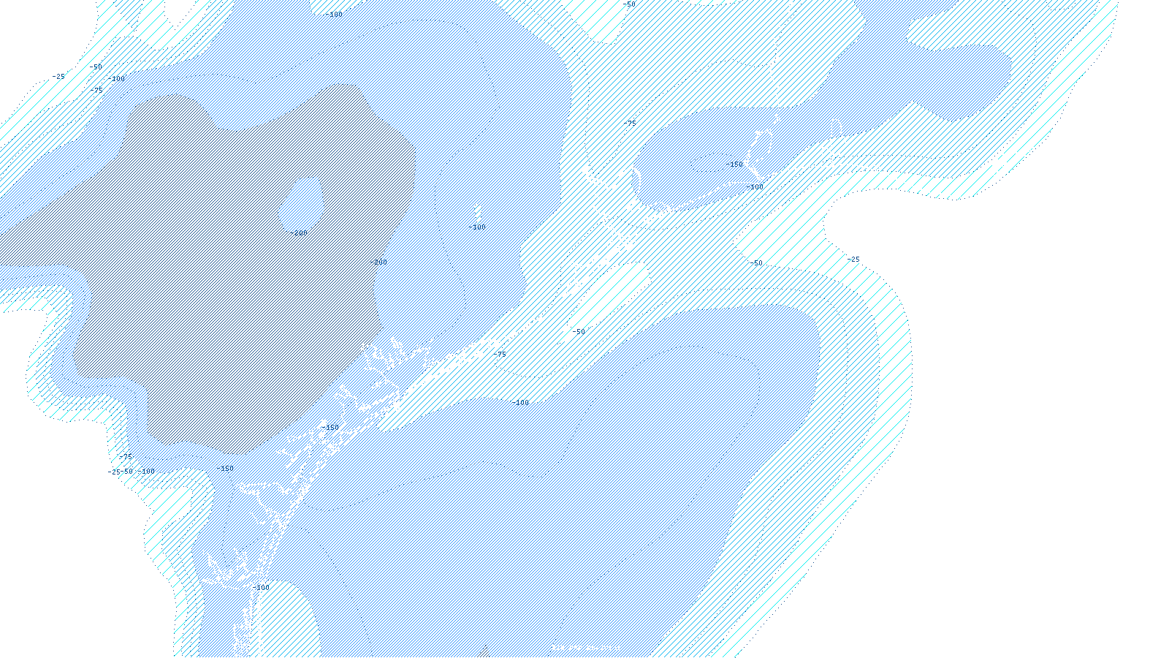Screen dimensions: 1169x658
Task: Select the -150 label just above the -100 label on the right
Action: click(734, 164)
